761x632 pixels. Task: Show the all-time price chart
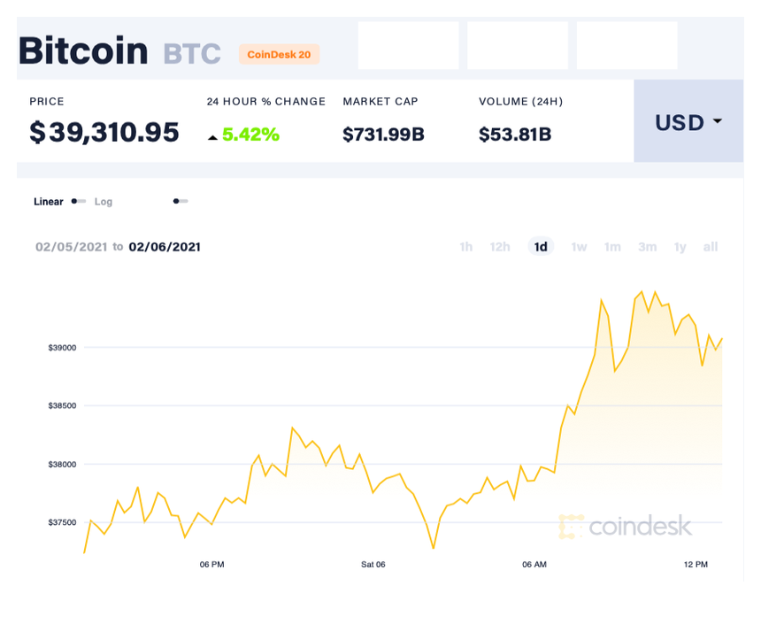coord(710,247)
